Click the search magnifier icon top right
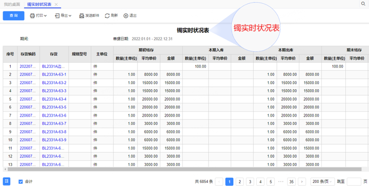 [363, 4]
